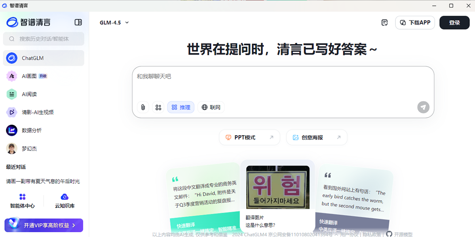
Task: Click the 下载APP button
Action: 415,23
